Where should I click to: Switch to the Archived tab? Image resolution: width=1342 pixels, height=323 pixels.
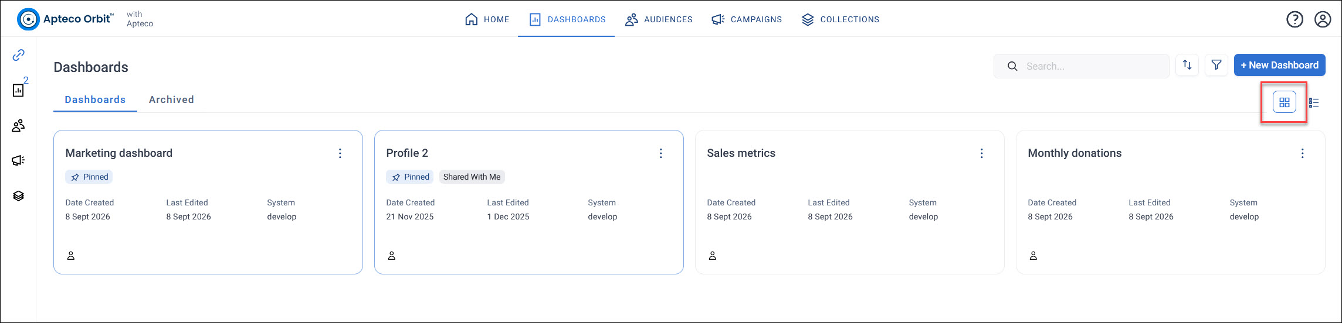point(171,99)
